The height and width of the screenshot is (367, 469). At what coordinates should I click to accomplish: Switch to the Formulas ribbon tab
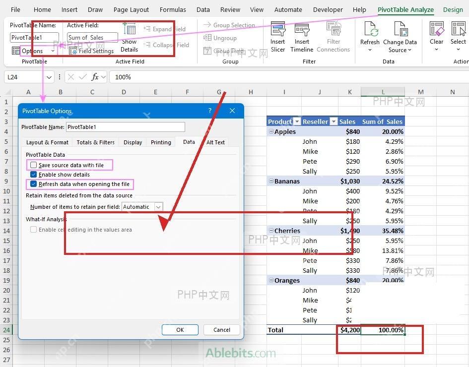click(x=173, y=9)
